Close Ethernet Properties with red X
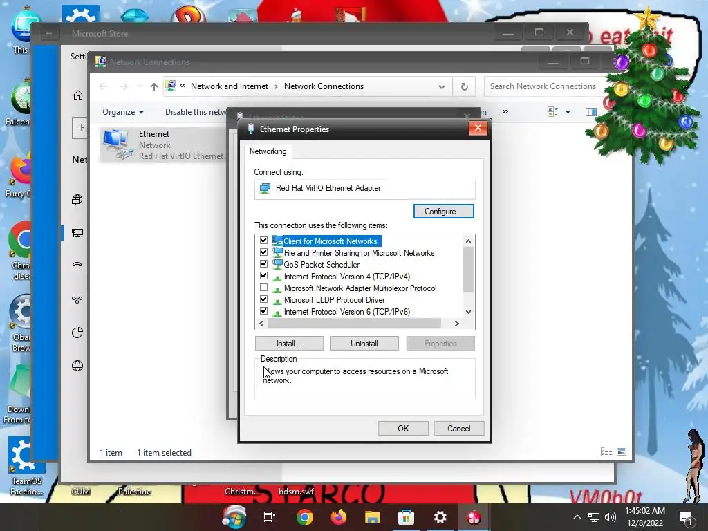The height and width of the screenshot is (531, 708). click(x=478, y=129)
